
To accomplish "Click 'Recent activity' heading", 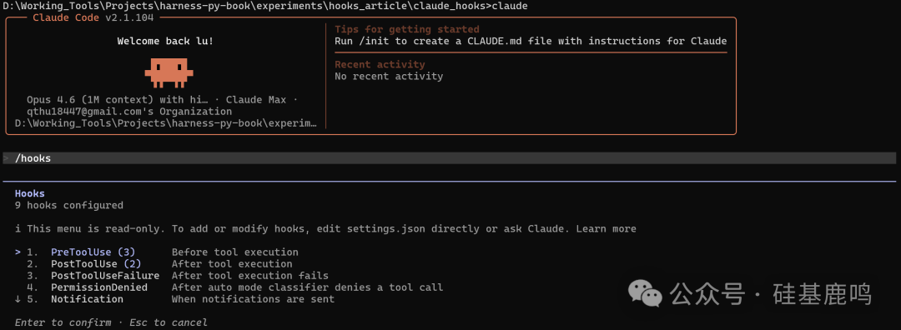I will [380, 64].
